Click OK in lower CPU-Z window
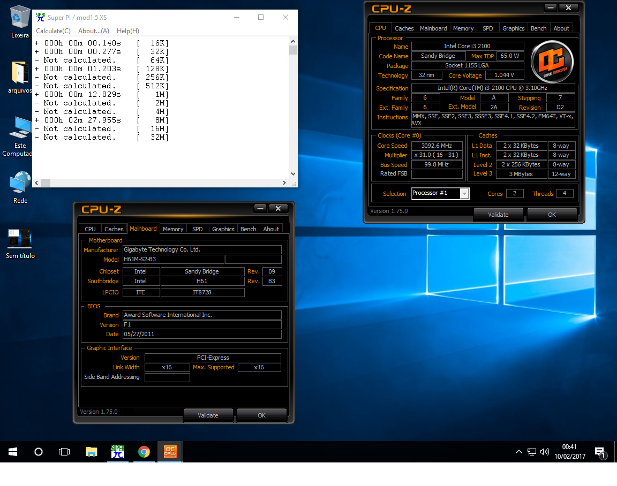Viewport: 617px width, 486px height. [x=262, y=415]
